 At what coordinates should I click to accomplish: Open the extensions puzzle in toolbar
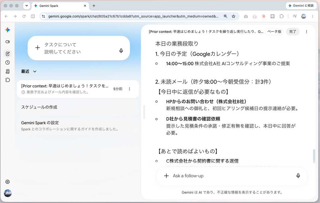point(282,16)
